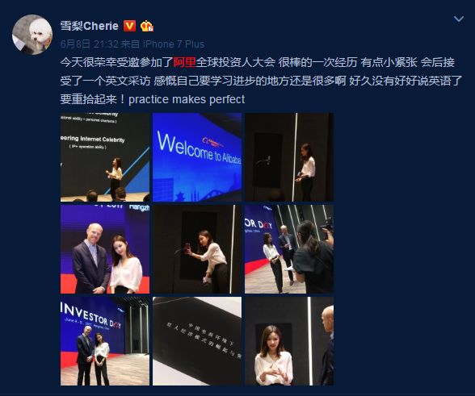Screen dimensions: 475x396
Task: Click the orange V verified badge
Action: 129,26
